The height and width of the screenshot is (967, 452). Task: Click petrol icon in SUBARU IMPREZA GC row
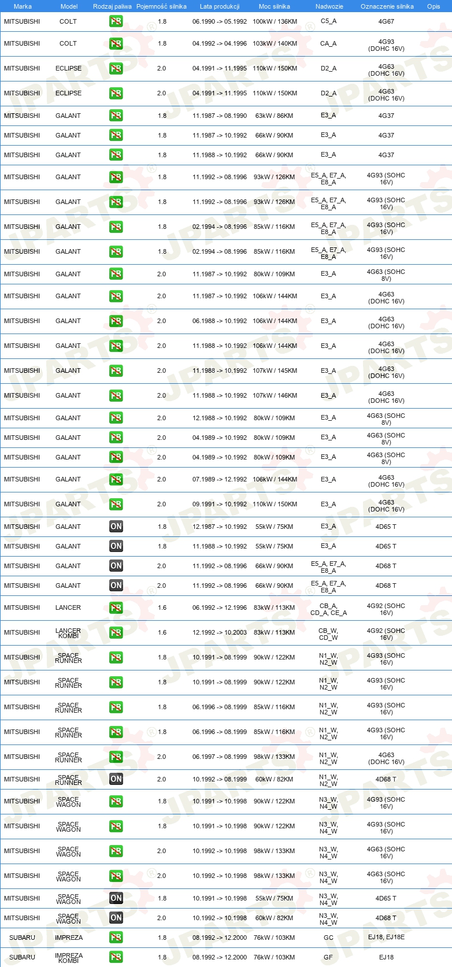[x=116, y=938]
